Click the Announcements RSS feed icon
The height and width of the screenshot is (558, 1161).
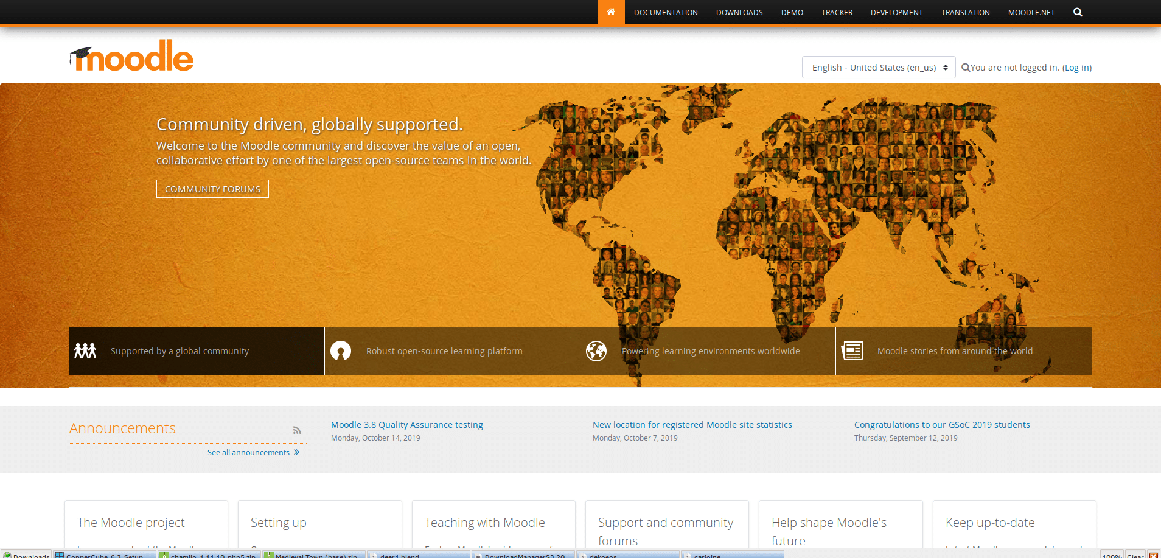[x=298, y=430]
